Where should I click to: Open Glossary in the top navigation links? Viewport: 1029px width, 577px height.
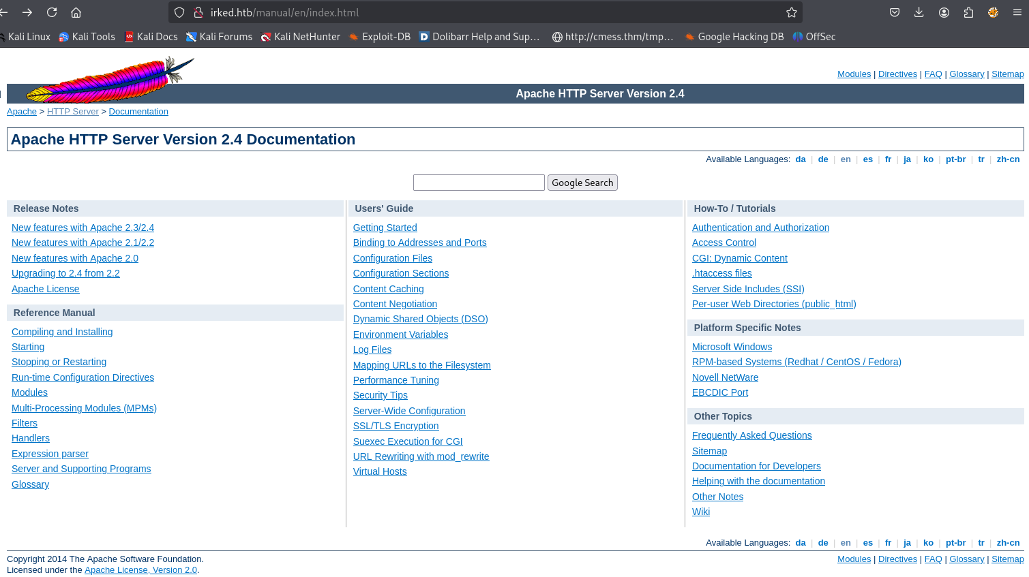967,74
